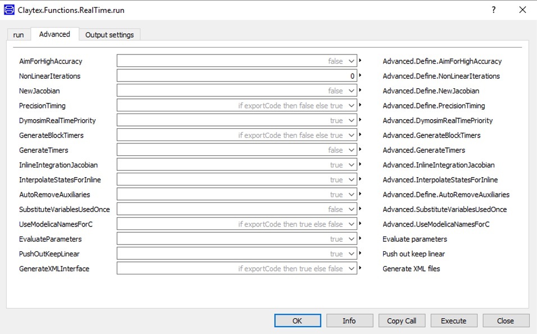Viewport: 537px width, 334px height.
Task: Expand the InlineIntegrationJacobian dropdown
Action: [x=352, y=165]
